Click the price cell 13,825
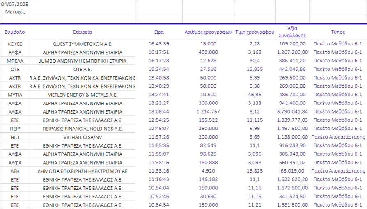 255,171
